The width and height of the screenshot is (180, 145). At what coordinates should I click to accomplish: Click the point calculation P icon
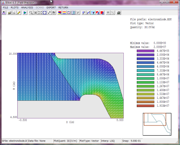coord(84,13)
